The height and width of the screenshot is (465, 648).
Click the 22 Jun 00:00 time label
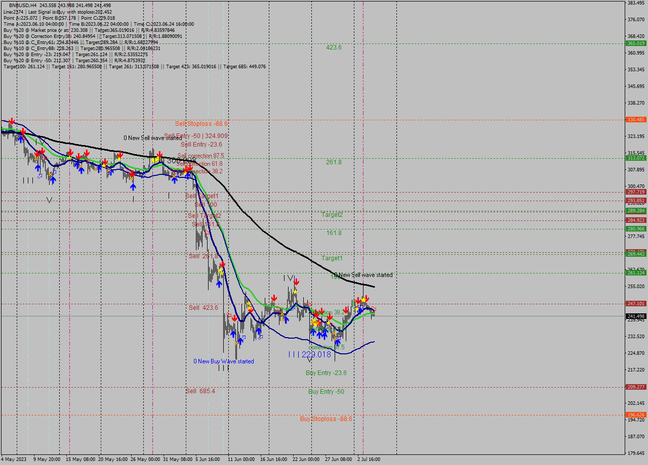(x=306, y=459)
